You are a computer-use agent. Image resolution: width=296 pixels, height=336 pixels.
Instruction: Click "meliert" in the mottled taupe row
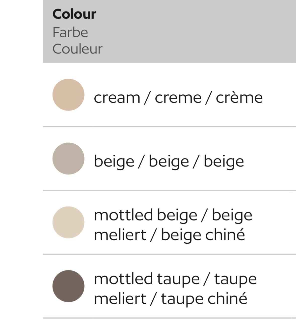120,299
